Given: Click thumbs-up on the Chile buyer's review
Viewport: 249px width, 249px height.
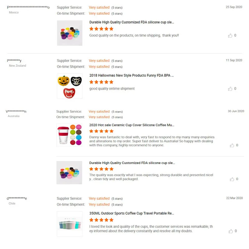Looking at the screenshot, I should 231,231.
